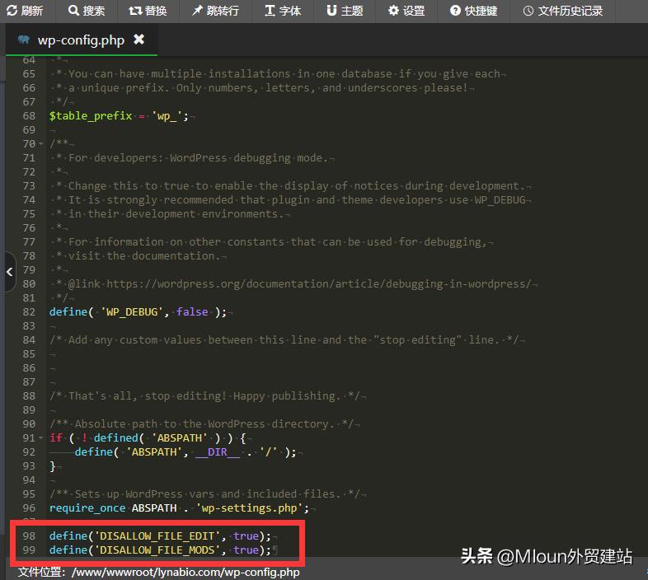Open the 设置 gear settings
Screen dimensions: 648x580
[x=406, y=11]
